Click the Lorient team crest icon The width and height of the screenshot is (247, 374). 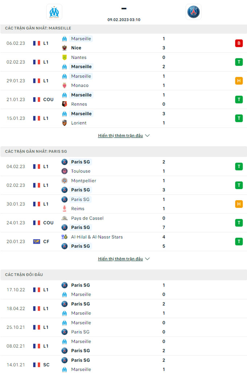65,123
